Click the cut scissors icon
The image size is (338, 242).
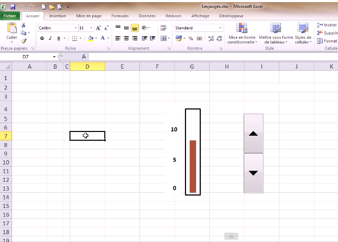point(24,25)
